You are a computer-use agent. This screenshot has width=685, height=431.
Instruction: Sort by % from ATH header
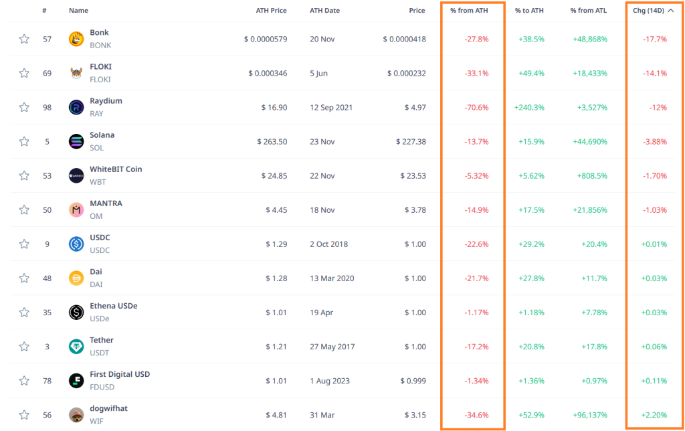click(x=469, y=11)
